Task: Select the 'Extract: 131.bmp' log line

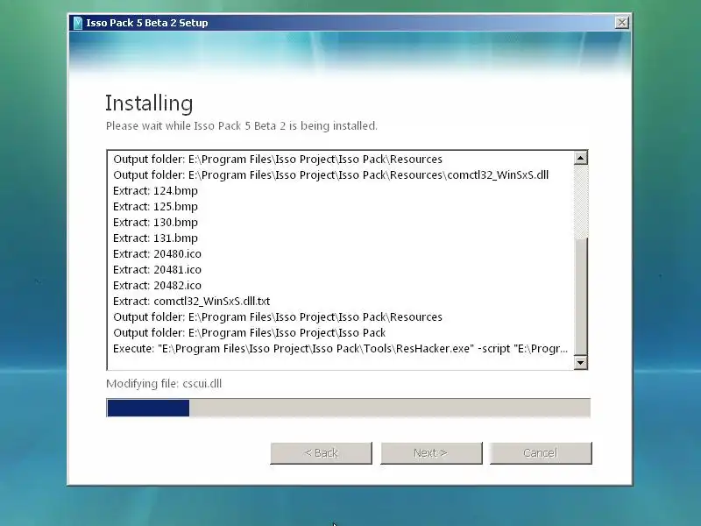Action: click(155, 238)
